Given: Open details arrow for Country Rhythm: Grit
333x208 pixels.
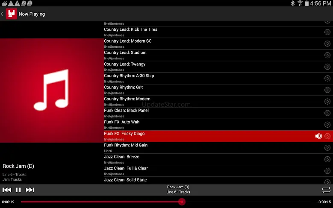Looking at the screenshot, I should click(x=327, y=90).
